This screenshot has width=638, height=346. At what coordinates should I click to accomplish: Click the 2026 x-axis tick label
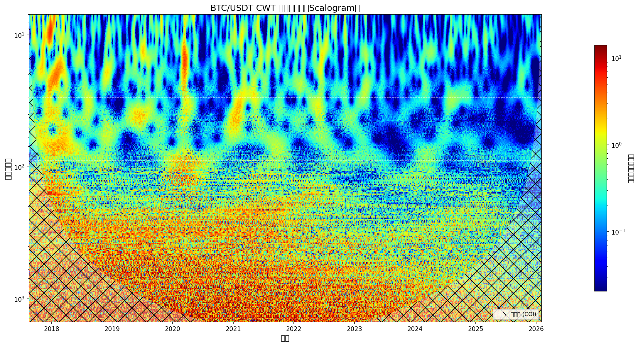[536, 329]
